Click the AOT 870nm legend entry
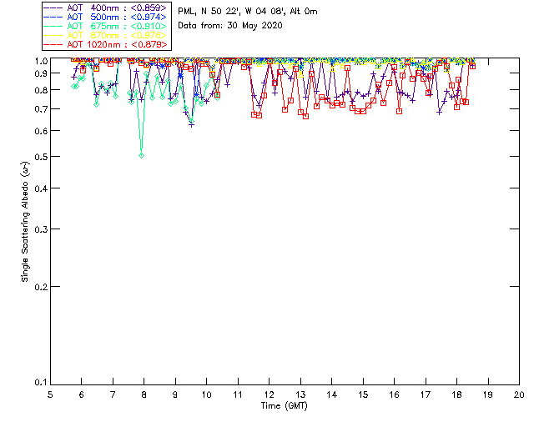 [106, 35]
